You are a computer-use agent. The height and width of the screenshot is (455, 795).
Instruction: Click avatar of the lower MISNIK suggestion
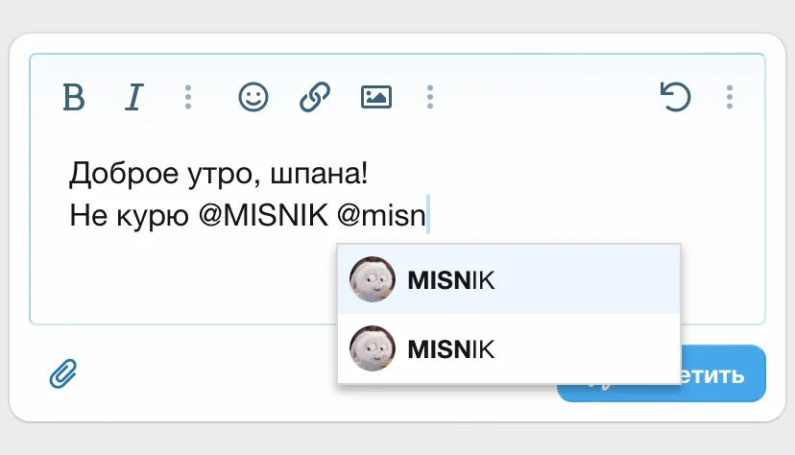(373, 348)
